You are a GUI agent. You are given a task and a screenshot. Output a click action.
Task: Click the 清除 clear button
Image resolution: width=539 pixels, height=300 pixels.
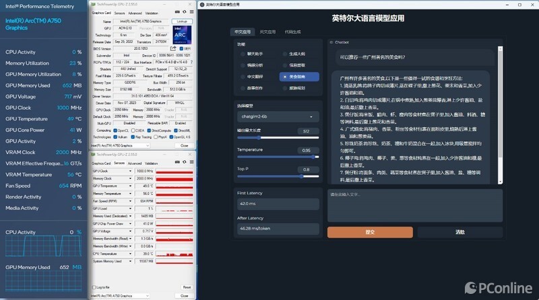[460, 232]
